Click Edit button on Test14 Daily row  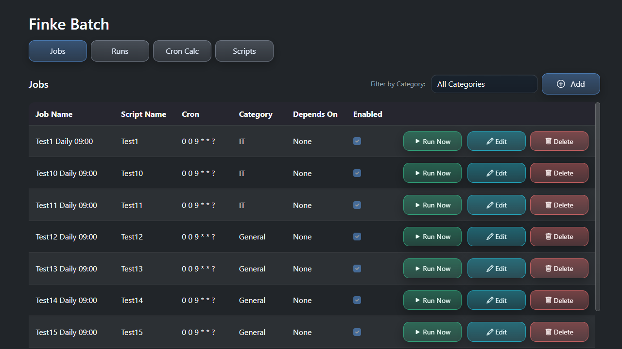[496, 301]
